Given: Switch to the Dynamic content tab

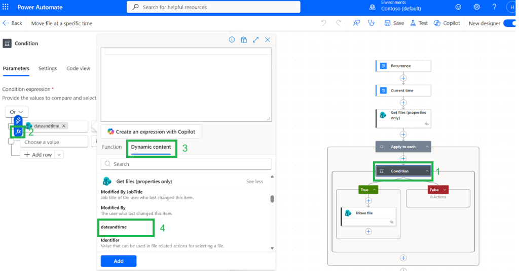Looking at the screenshot, I should (151, 147).
